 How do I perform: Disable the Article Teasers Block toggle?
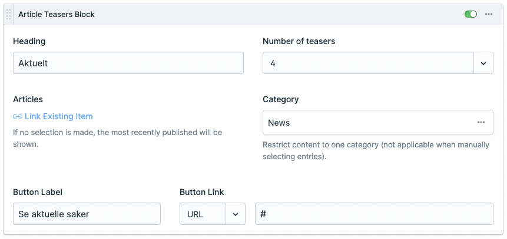470,15
